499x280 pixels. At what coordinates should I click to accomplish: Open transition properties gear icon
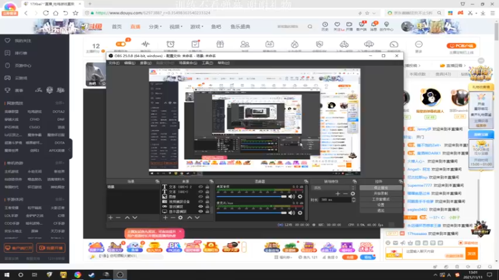(352, 194)
